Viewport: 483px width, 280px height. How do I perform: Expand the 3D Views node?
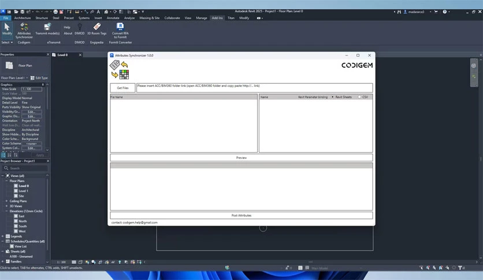tap(6, 206)
